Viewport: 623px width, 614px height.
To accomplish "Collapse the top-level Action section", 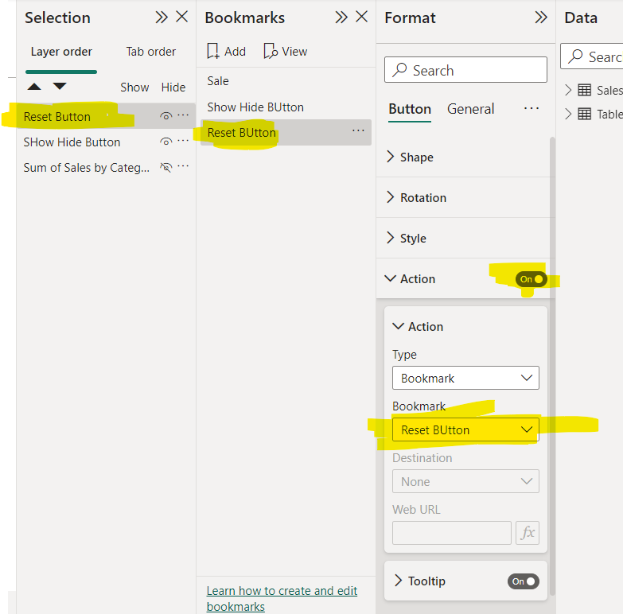I will point(391,278).
